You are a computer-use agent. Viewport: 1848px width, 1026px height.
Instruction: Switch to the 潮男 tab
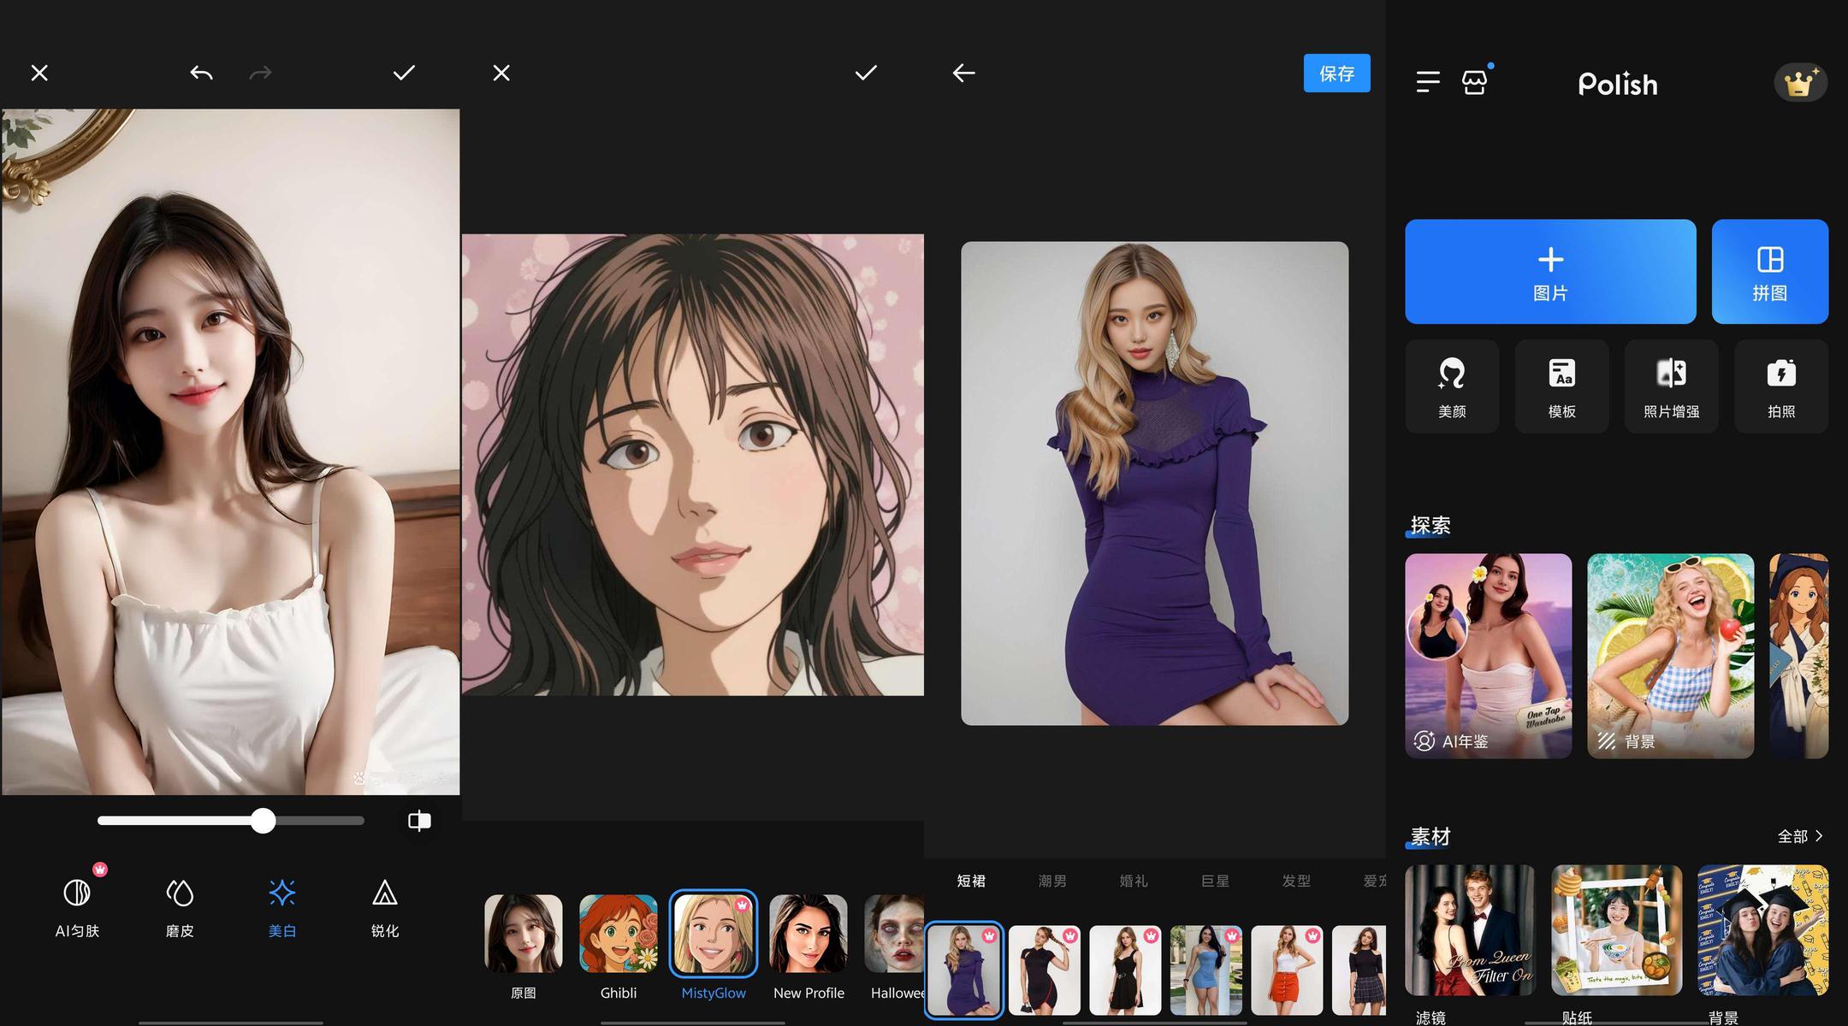(x=1052, y=881)
